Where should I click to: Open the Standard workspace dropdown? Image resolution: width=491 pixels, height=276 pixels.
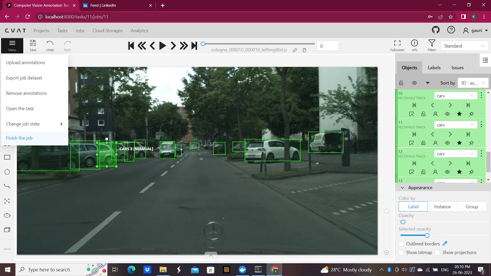tap(464, 46)
